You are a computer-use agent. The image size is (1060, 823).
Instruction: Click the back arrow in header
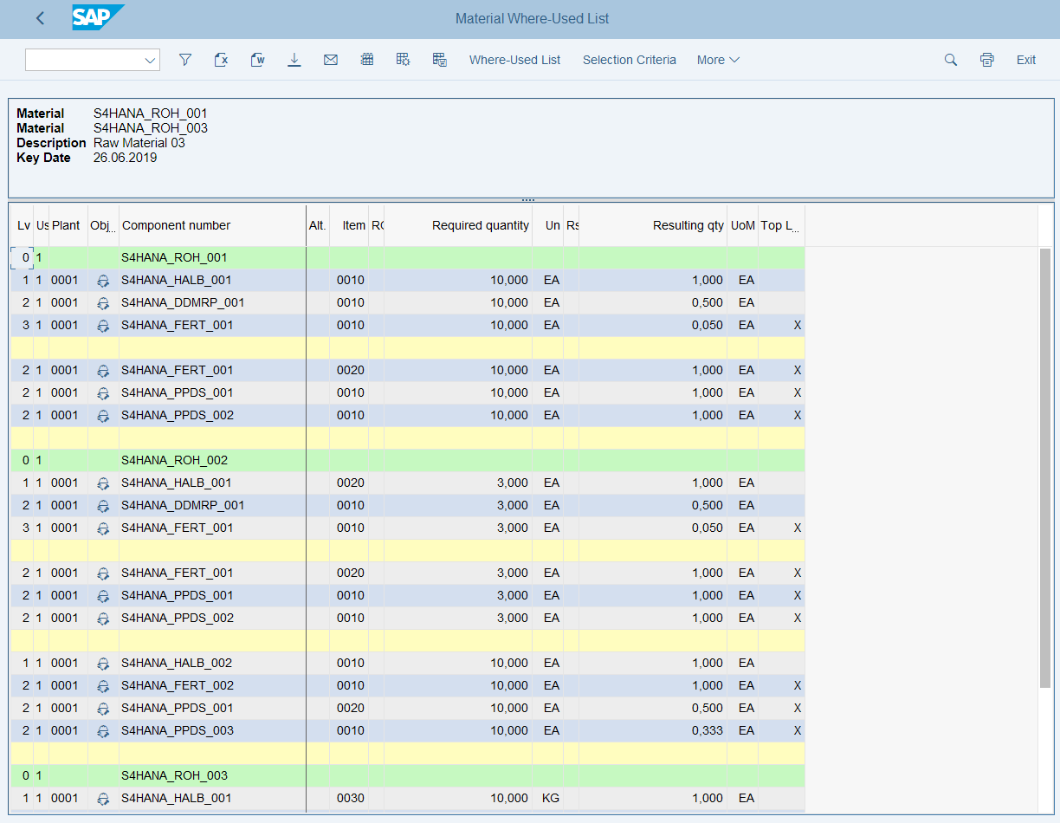point(40,18)
